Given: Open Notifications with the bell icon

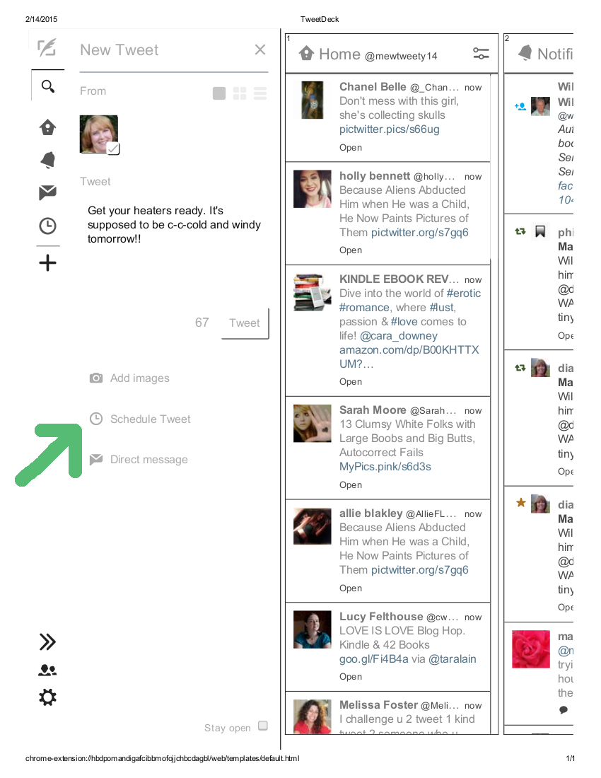Looking at the screenshot, I should tap(47, 161).
